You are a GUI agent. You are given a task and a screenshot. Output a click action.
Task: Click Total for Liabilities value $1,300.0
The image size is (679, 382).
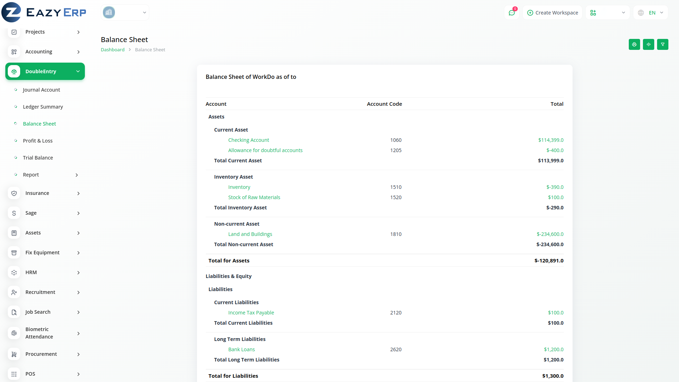pyautogui.click(x=553, y=376)
